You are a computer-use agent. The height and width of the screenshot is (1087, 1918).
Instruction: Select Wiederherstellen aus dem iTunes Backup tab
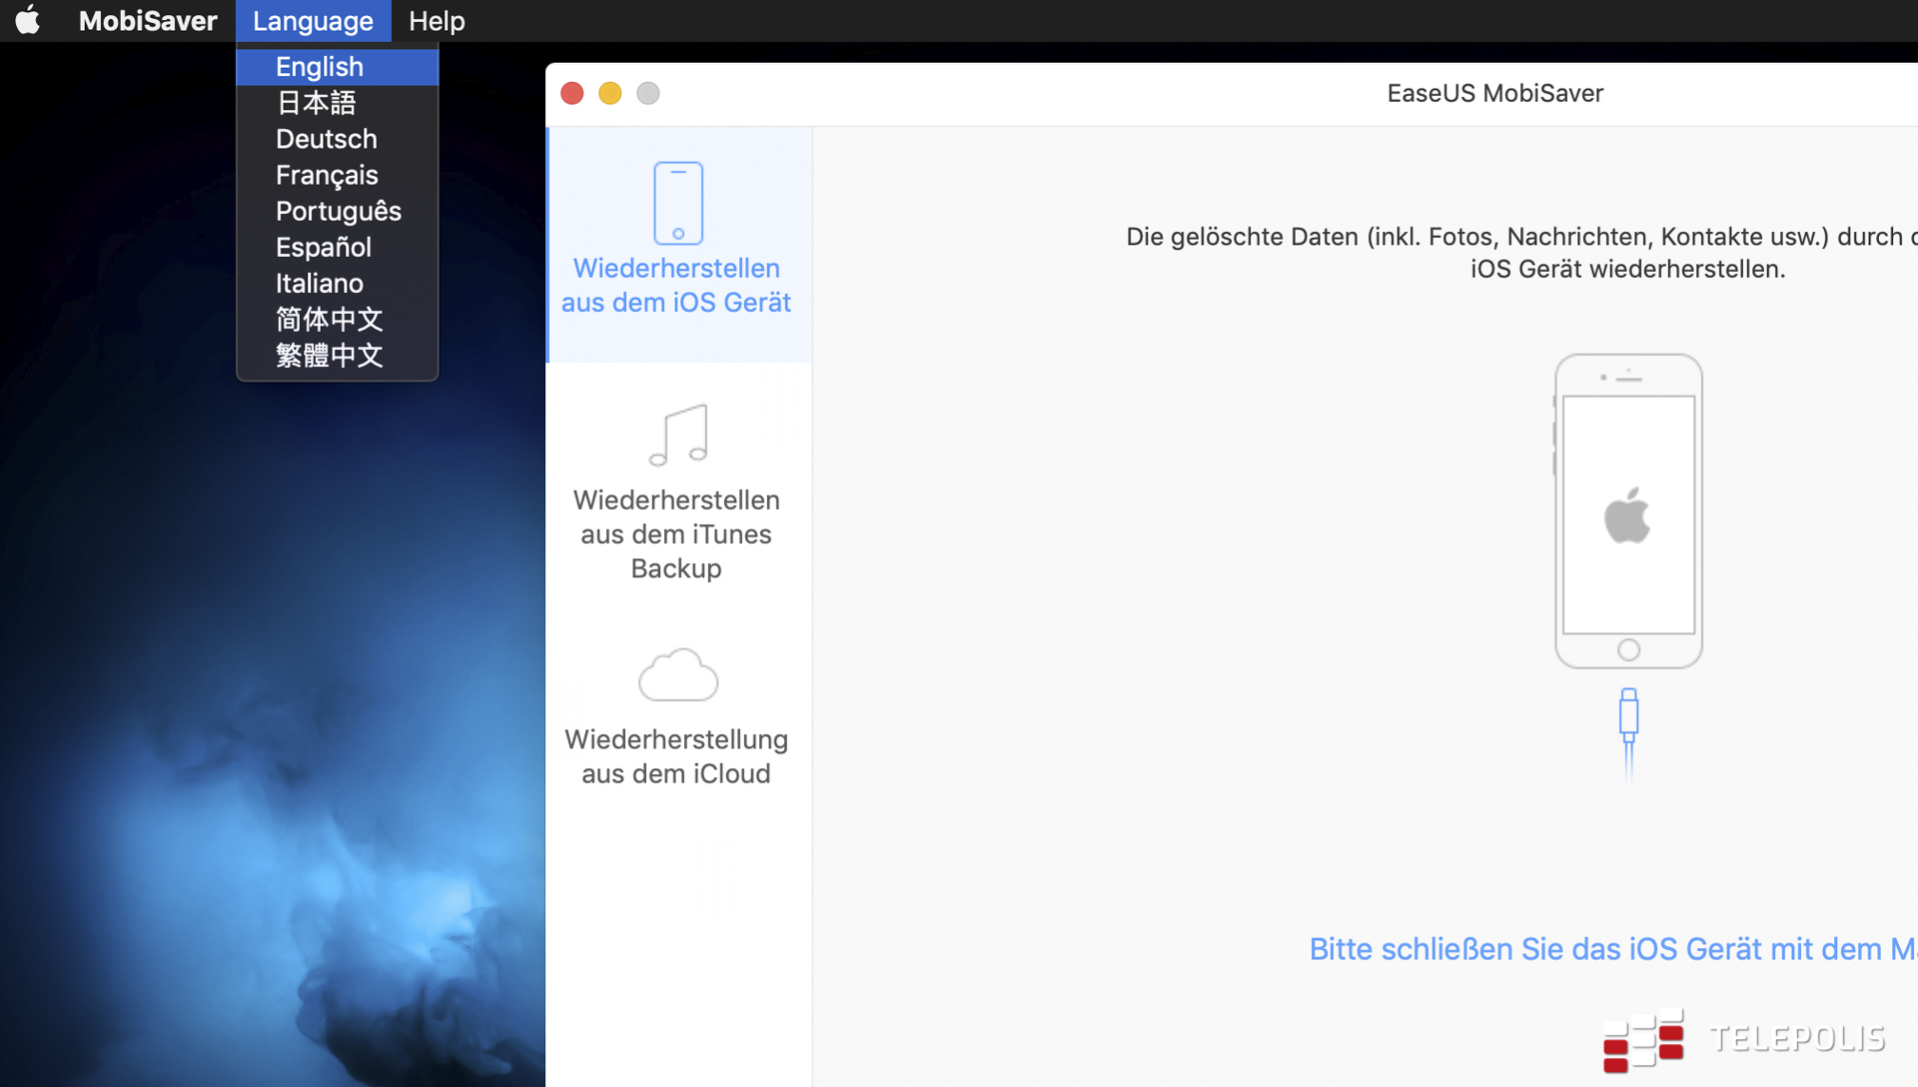(x=676, y=533)
